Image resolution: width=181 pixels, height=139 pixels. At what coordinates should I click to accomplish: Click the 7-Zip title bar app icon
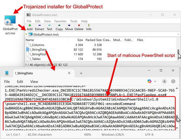(29, 15)
